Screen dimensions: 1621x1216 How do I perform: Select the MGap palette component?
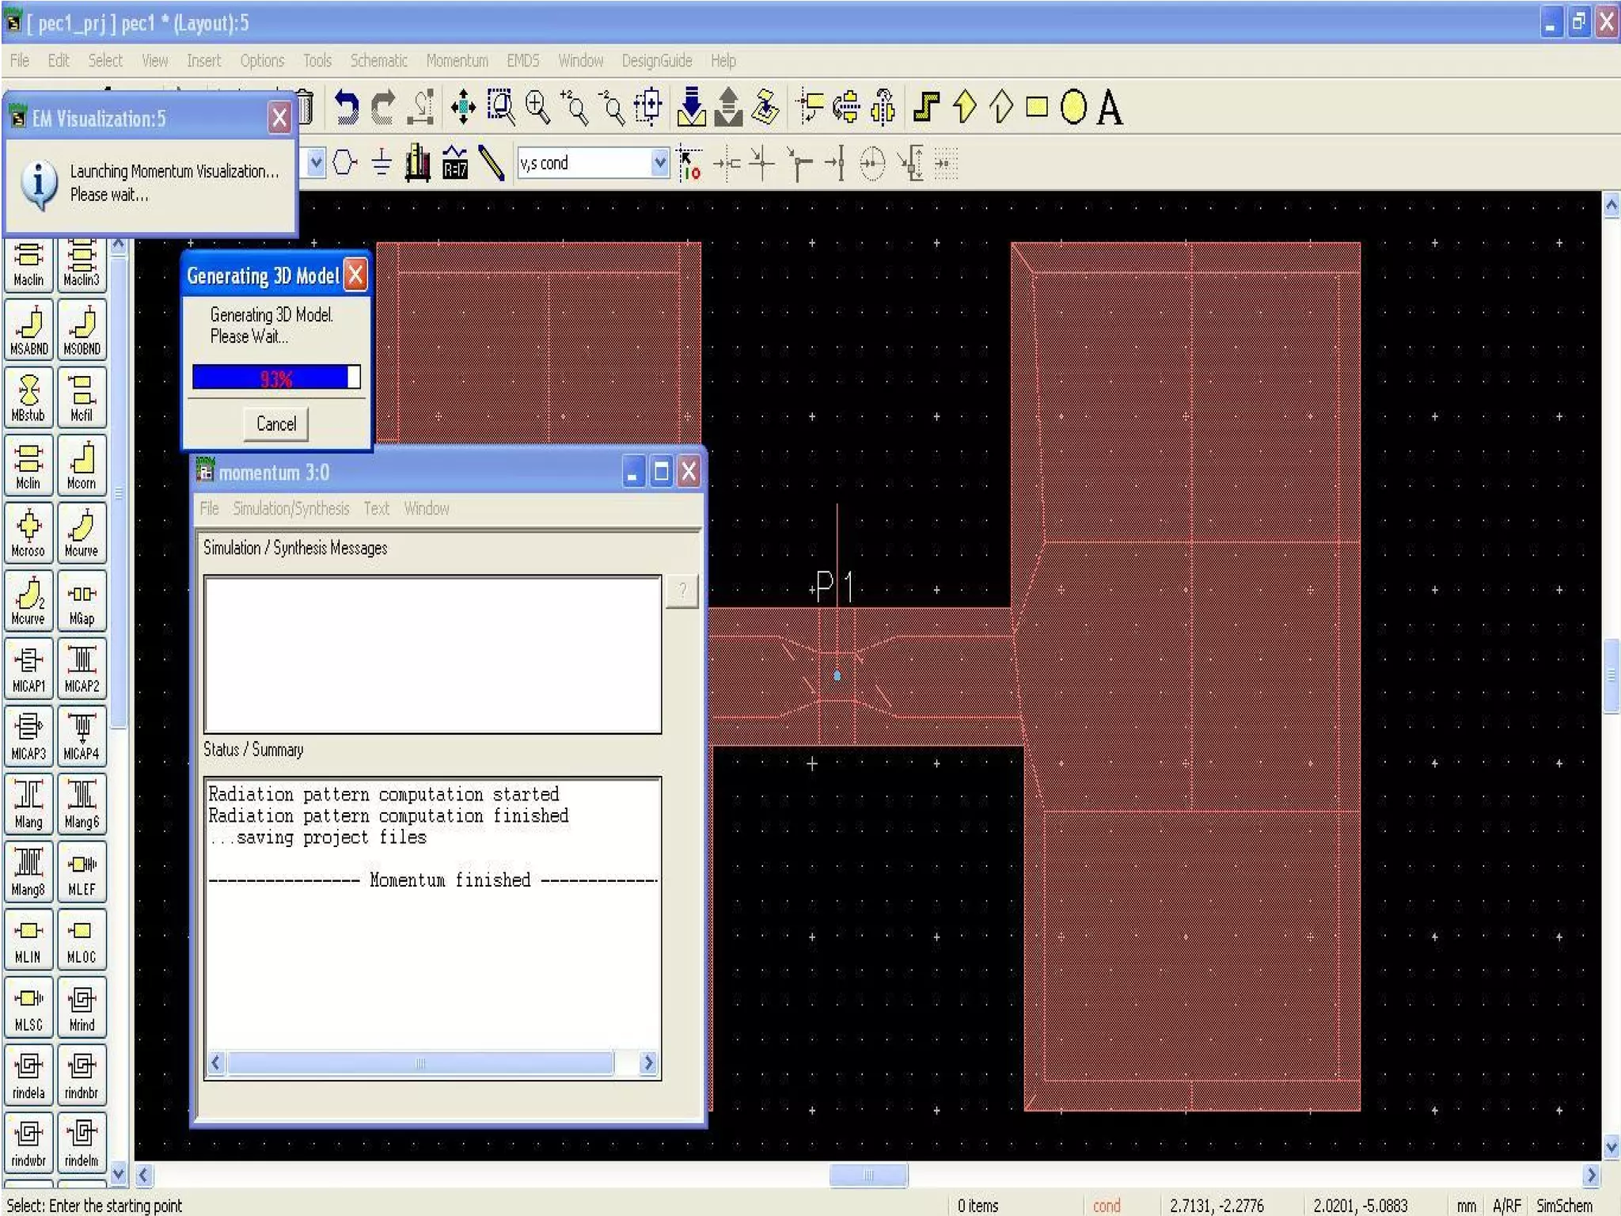point(82,602)
